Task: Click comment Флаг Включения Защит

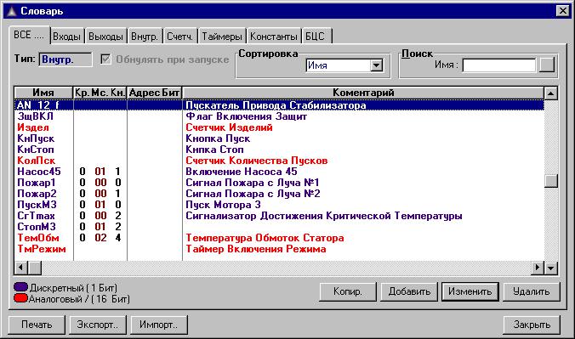Action: click(x=246, y=116)
